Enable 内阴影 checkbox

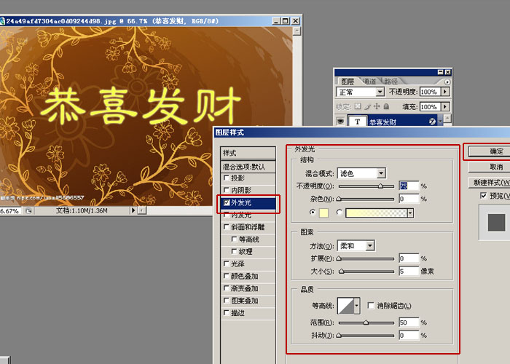227,190
